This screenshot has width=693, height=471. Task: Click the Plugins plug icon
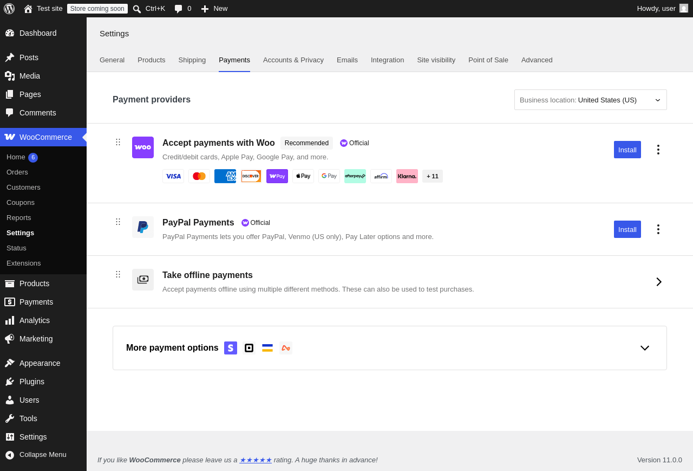pyautogui.click(x=10, y=382)
